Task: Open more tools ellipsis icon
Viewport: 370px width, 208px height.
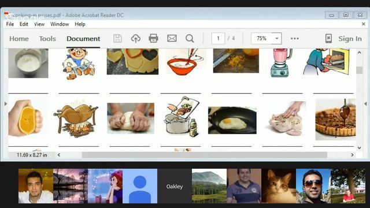Action: (295, 39)
